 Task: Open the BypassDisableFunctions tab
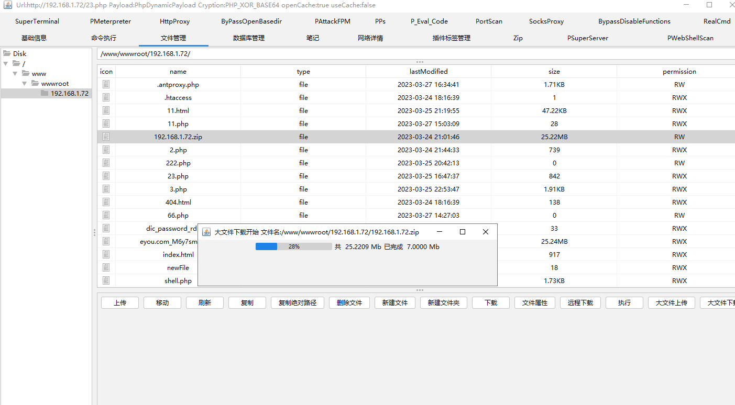[x=634, y=21]
